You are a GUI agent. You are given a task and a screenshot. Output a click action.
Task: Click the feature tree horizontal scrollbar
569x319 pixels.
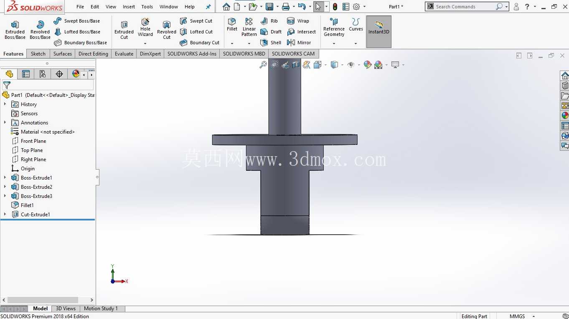tap(43, 300)
